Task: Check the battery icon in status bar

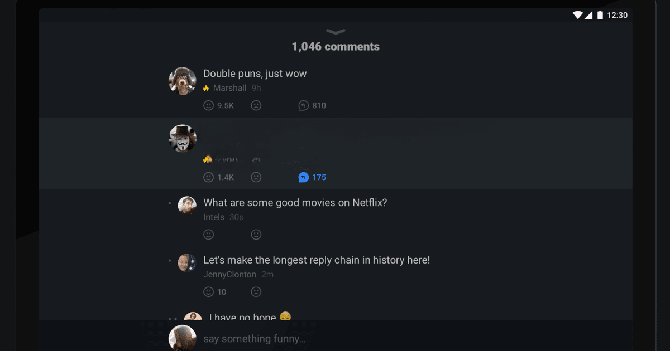Action: 600,15
